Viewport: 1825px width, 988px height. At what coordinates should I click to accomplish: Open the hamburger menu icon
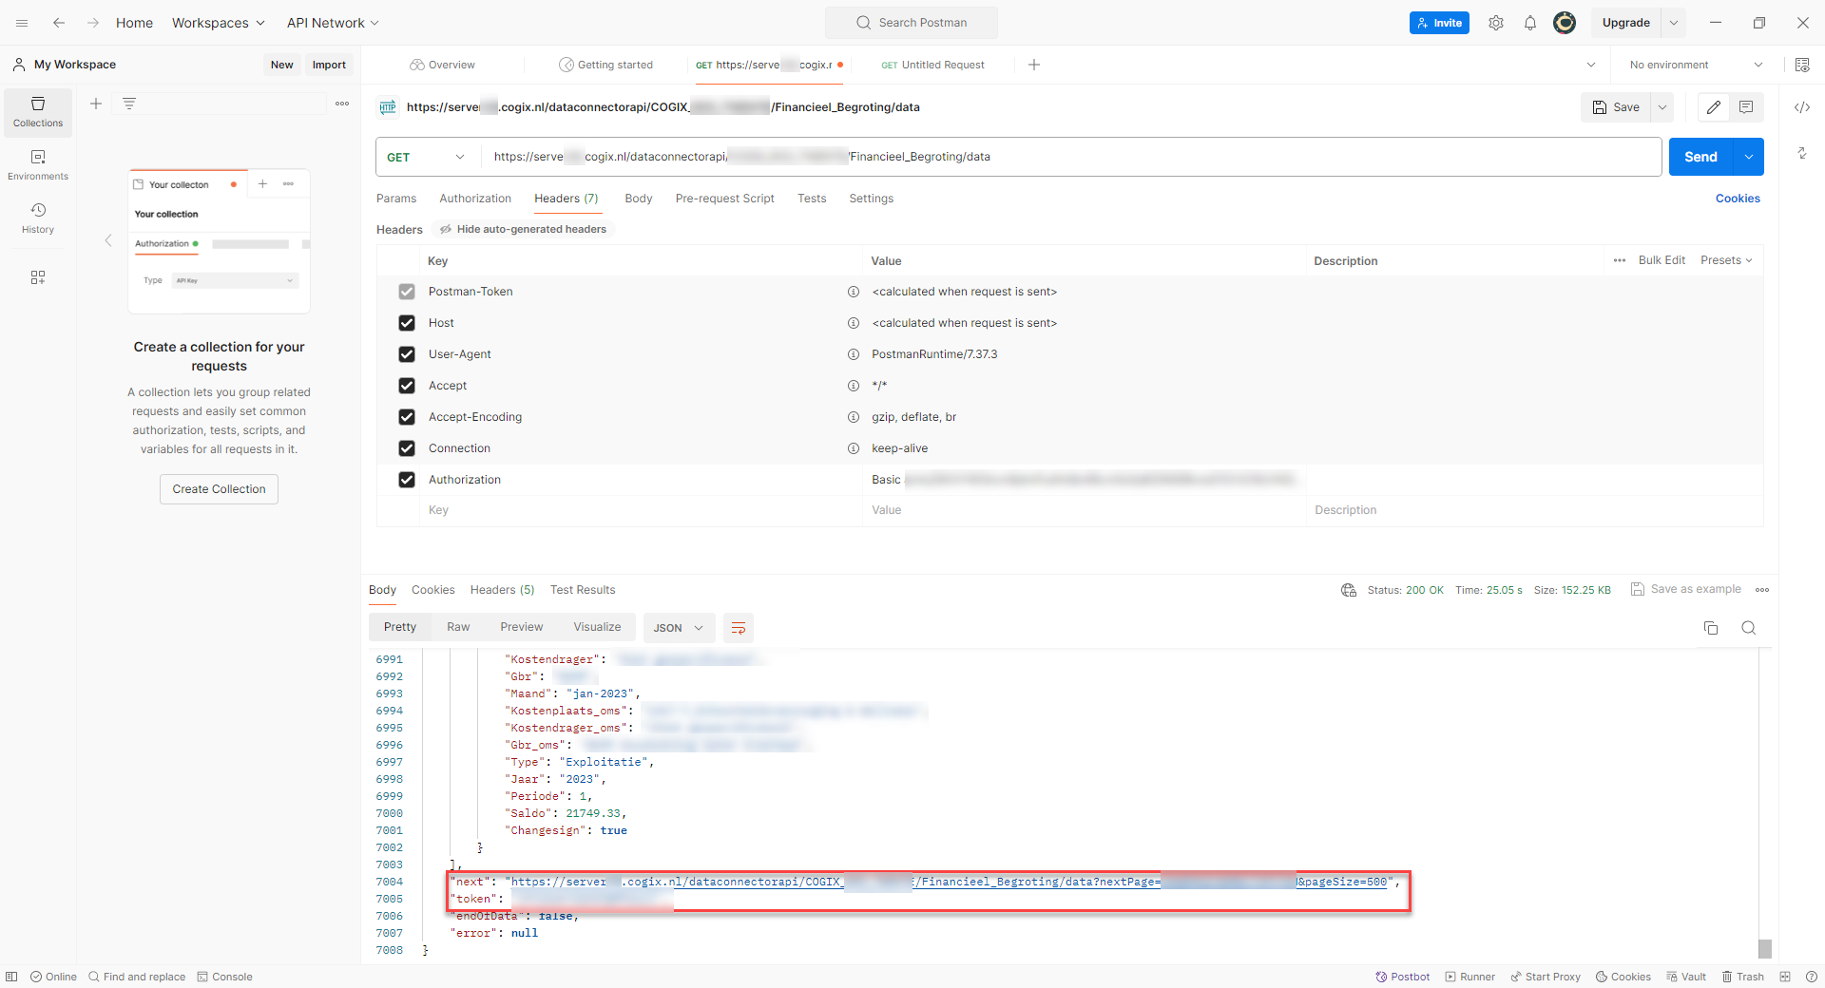coord(22,23)
